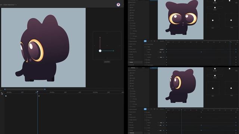This screenshot has height=134, width=239.
Task: Click the white joystick handle in left window
Action: 100,51
